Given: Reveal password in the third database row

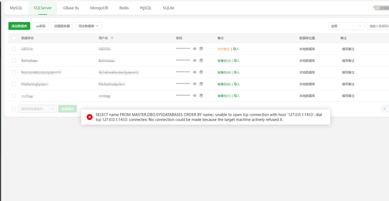Looking at the screenshot, I should 195,72.
